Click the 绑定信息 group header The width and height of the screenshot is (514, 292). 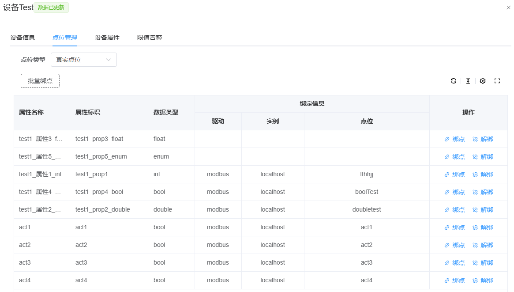312,104
